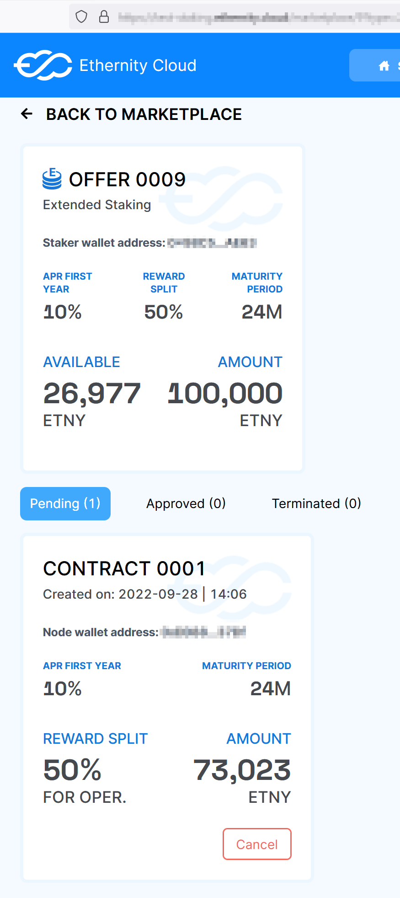Click the CONTRACT 0001 heading
This screenshot has height=898, width=400.
[x=124, y=568]
